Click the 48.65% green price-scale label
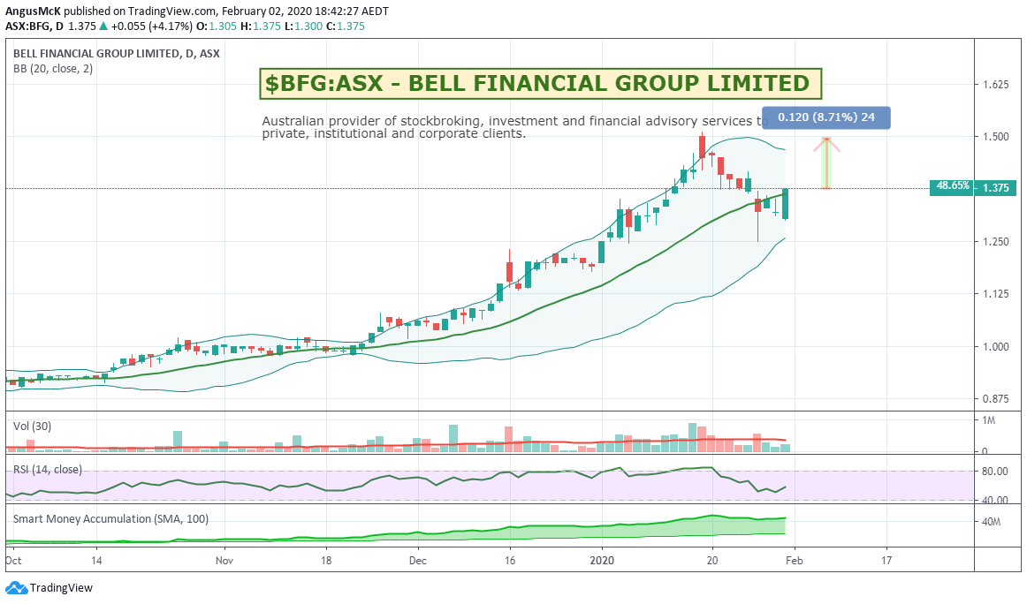Screen dimensions: 1027x604 pos(953,186)
